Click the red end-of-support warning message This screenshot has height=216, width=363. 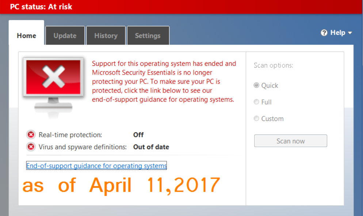pyautogui.click(x=164, y=82)
